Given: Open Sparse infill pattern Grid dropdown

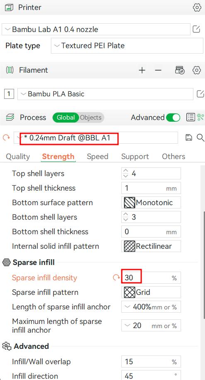Looking at the screenshot, I should click(x=151, y=292).
